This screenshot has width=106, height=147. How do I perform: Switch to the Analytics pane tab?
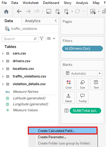click(33, 21)
